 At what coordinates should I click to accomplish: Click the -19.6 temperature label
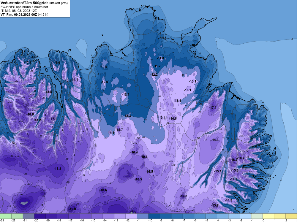point(144,157)
